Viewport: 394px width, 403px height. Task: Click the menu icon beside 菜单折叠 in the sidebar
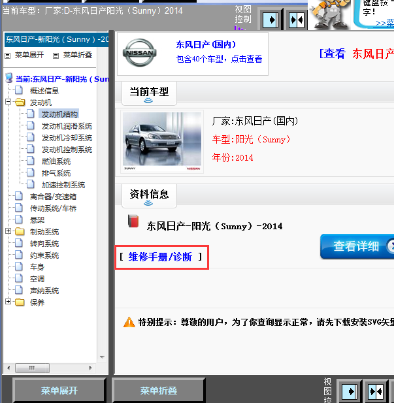[x=56, y=56]
